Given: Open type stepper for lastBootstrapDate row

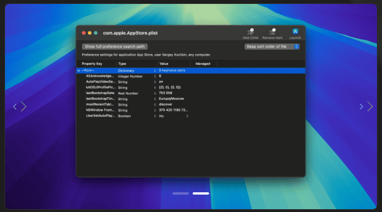Looking at the screenshot, I should (155, 93).
